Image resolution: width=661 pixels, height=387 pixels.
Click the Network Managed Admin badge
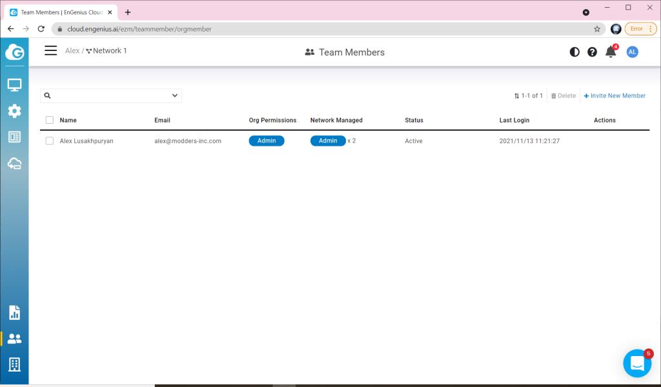tap(328, 141)
